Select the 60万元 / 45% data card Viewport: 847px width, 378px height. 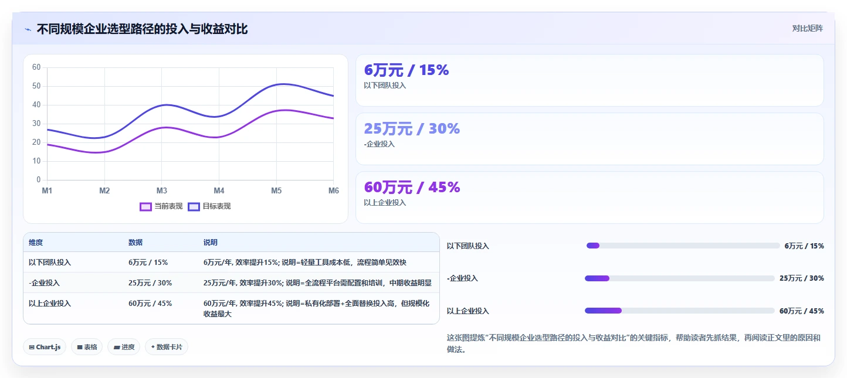tap(589, 197)
